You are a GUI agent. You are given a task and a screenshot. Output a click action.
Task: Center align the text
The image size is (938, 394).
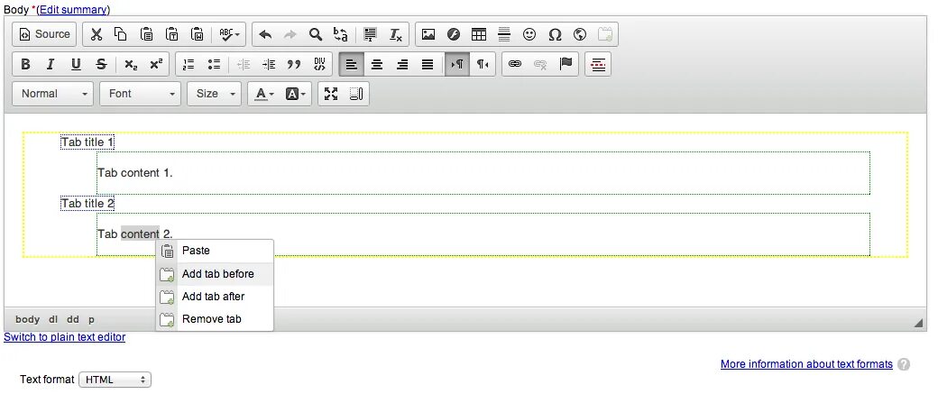coord(377,64)
